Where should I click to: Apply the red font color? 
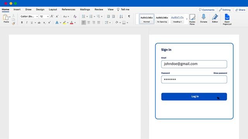point(71,23)
